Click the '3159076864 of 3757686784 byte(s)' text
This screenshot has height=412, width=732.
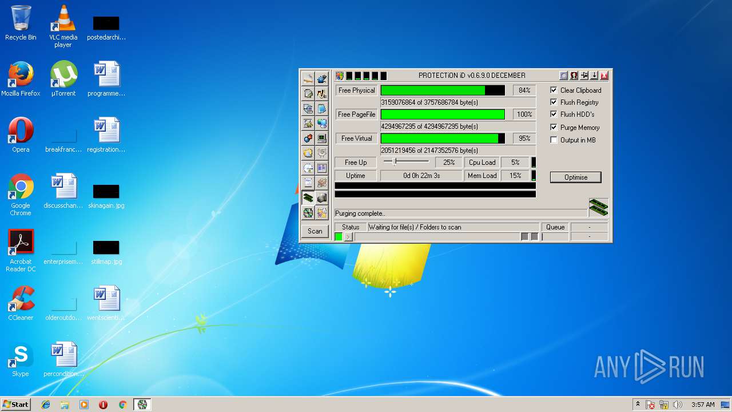(x=429, y=102)
